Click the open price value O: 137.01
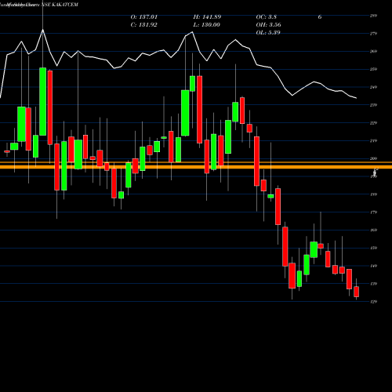Image resolution: width=392 pixels, height=392 pixels. click(x=144, y=17)
